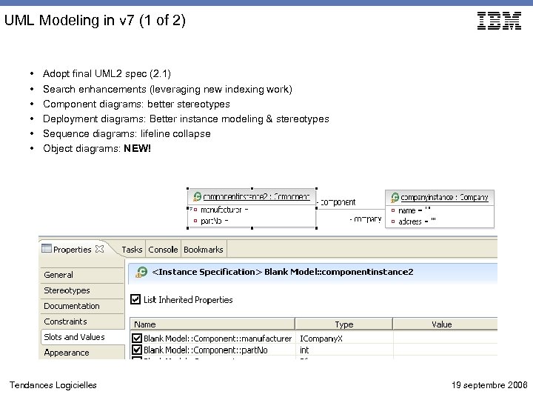Click the ICompanyX type cell
The width and height of the screenshot is (533, 400).
tap(344, 339)
